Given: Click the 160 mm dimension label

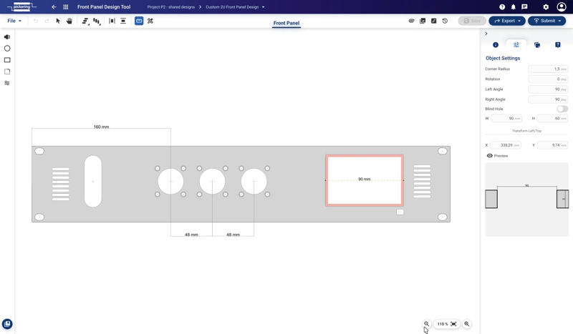Looking at the screenshot, I should point(101,127).
